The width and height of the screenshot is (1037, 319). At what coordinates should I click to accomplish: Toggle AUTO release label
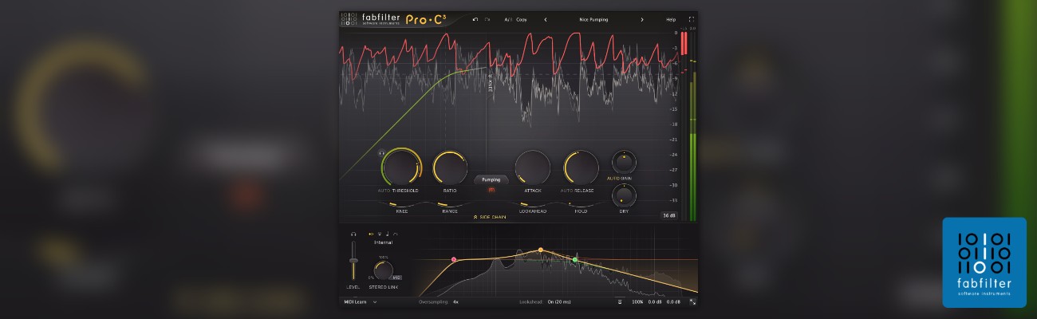point(567,191)
